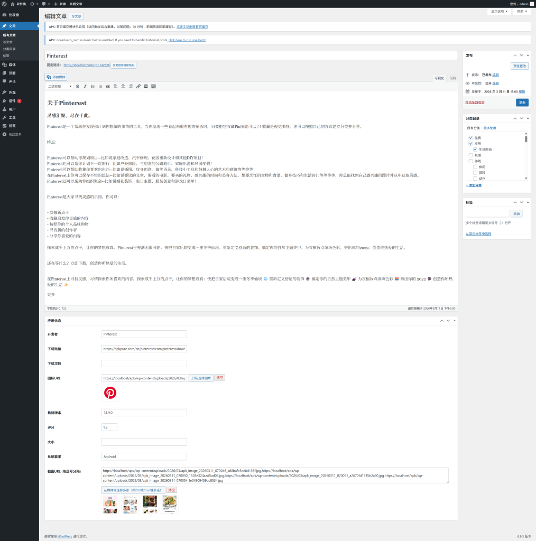Collapse the 发布 panel with triangle toggle
536x541 pixels.
[x=528, y=55]
